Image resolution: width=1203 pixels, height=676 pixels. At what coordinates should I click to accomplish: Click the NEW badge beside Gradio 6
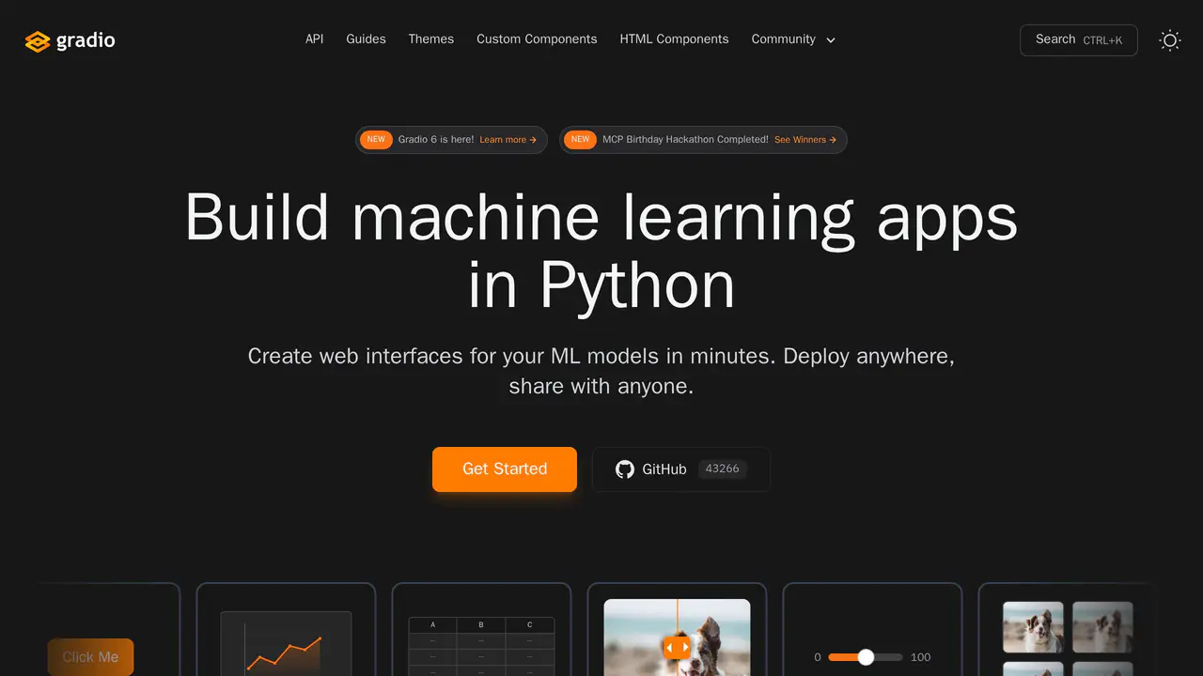[376, 140]
